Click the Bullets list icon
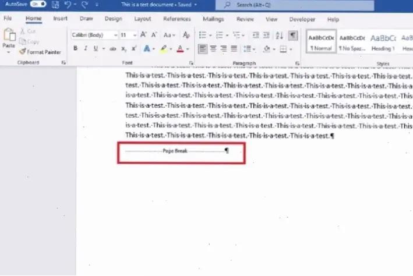This screenshot has height=276, width=413. (202, 35)
